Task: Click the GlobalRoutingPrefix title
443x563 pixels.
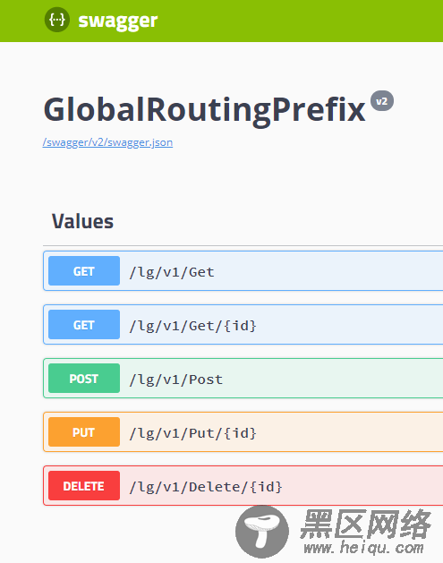Action: point(204,110)
